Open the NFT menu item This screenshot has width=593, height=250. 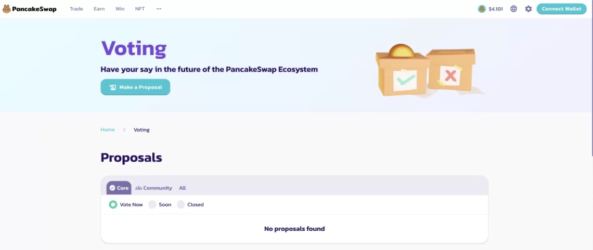(x=140, y=9)
